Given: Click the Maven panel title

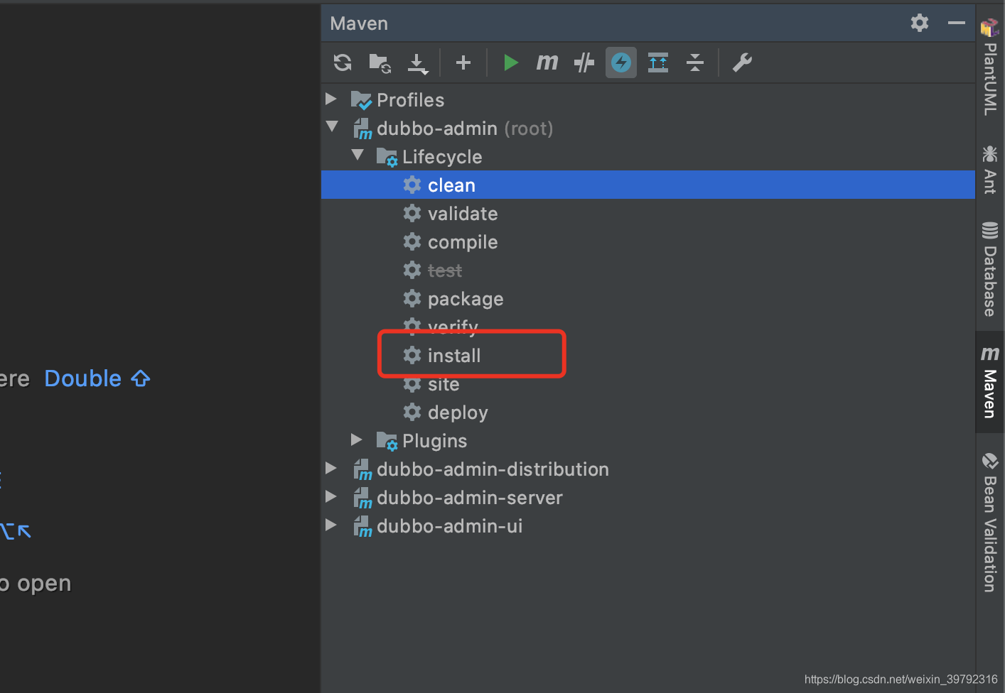Looking at the screenshot, I should coord(359,23).
